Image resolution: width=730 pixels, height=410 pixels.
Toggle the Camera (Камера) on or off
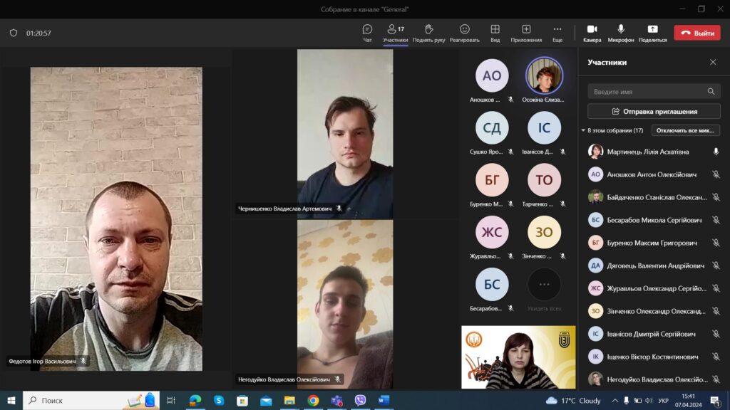(592, 32)
